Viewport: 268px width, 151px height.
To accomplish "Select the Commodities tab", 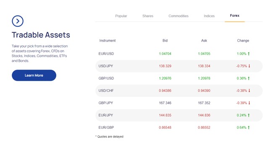I will pyautogui.click(x=179, y=16).
